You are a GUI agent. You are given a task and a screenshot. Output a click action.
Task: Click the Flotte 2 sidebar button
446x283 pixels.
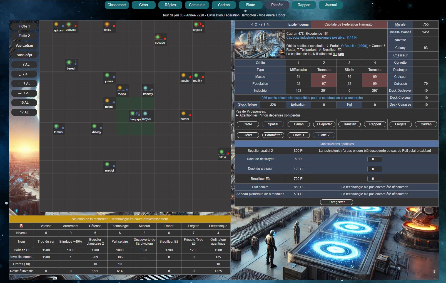(x=24, y=36)
